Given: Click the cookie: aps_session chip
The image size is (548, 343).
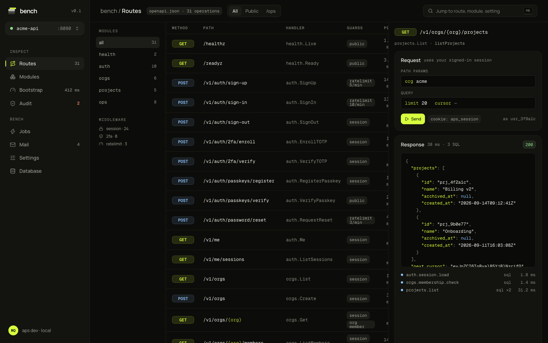Looking at the screenshot, I should tap(454, 119).
